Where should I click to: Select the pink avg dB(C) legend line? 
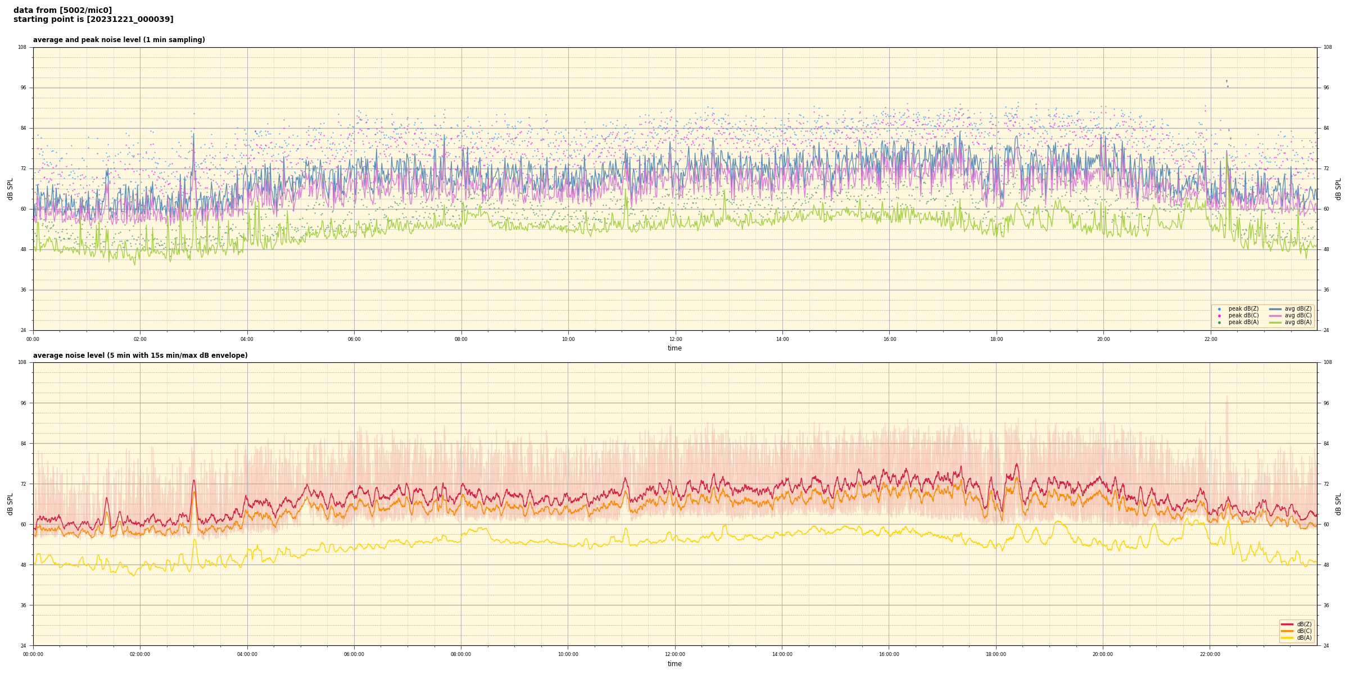pos(1275,316)
